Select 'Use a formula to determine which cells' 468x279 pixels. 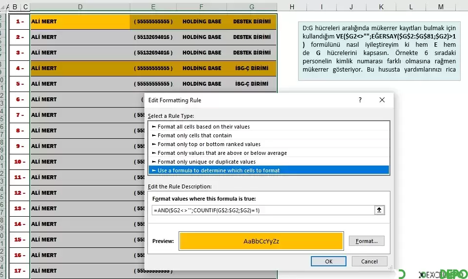tap(269, 170)
